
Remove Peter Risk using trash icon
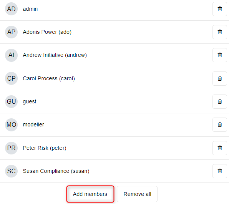220,148
